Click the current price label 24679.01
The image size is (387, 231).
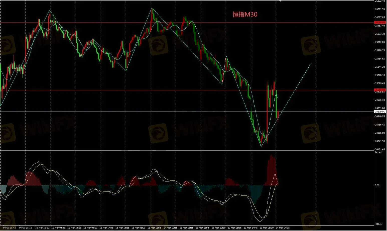(x=380, y=112)
